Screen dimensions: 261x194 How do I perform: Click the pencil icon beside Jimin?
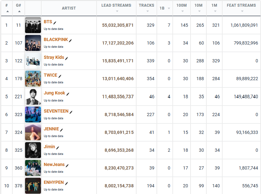(x=58, y=148)
